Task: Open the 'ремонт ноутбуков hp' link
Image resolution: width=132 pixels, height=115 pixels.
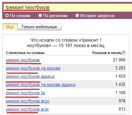Action: 26,93
